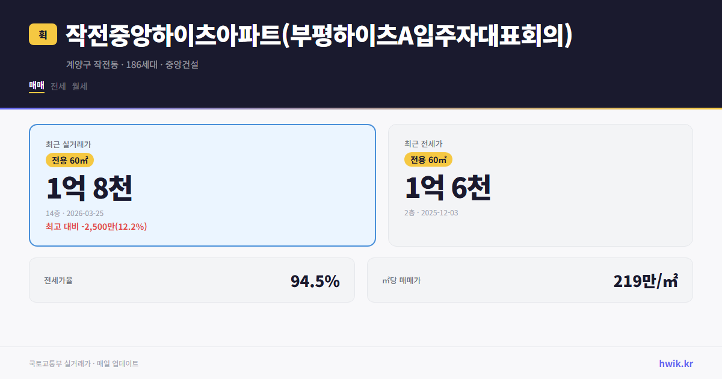Click the ㎡당 매매가 219만 stat card

529,280
